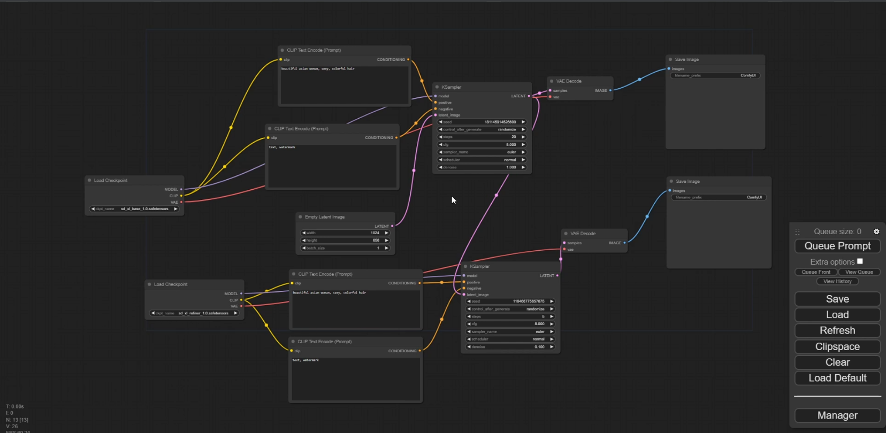
Task: Edit 'text, watermark' in bottommost CLIP Text Encode
Action: click(x=355, y=378)
